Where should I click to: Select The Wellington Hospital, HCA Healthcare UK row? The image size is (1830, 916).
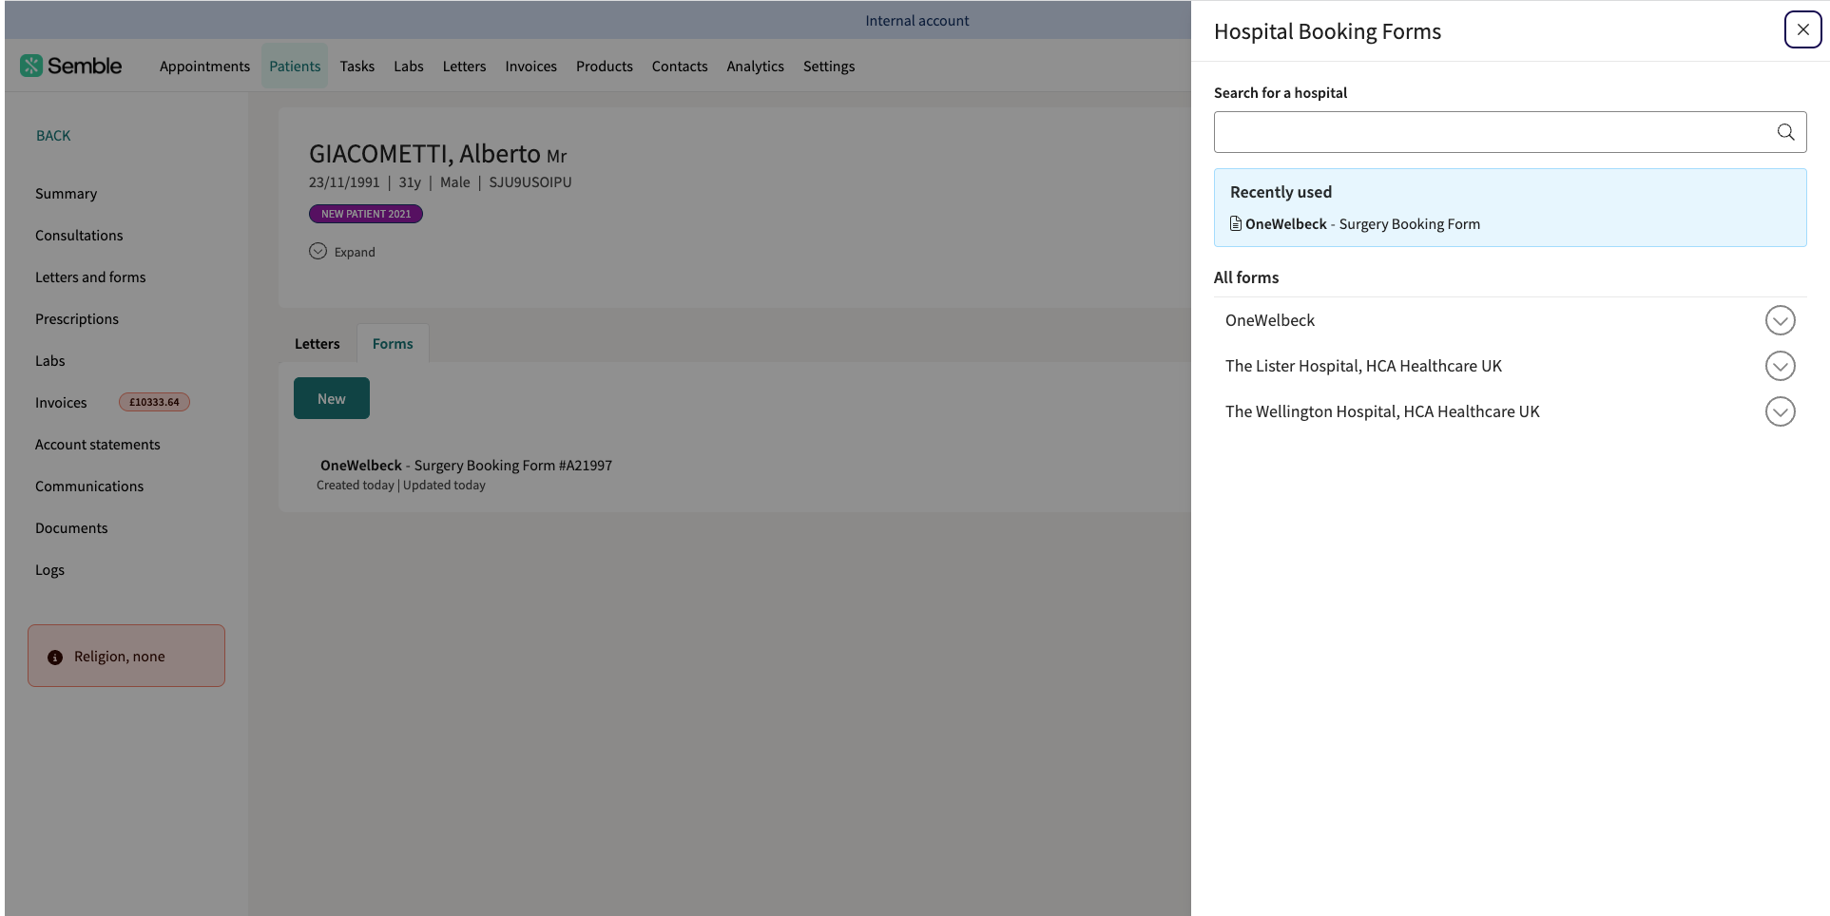point(1510,411)
